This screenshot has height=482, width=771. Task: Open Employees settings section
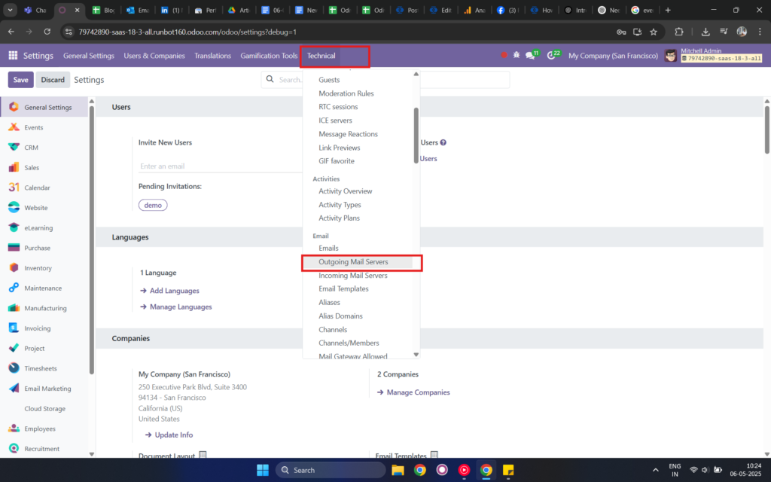tap(44, 429)
